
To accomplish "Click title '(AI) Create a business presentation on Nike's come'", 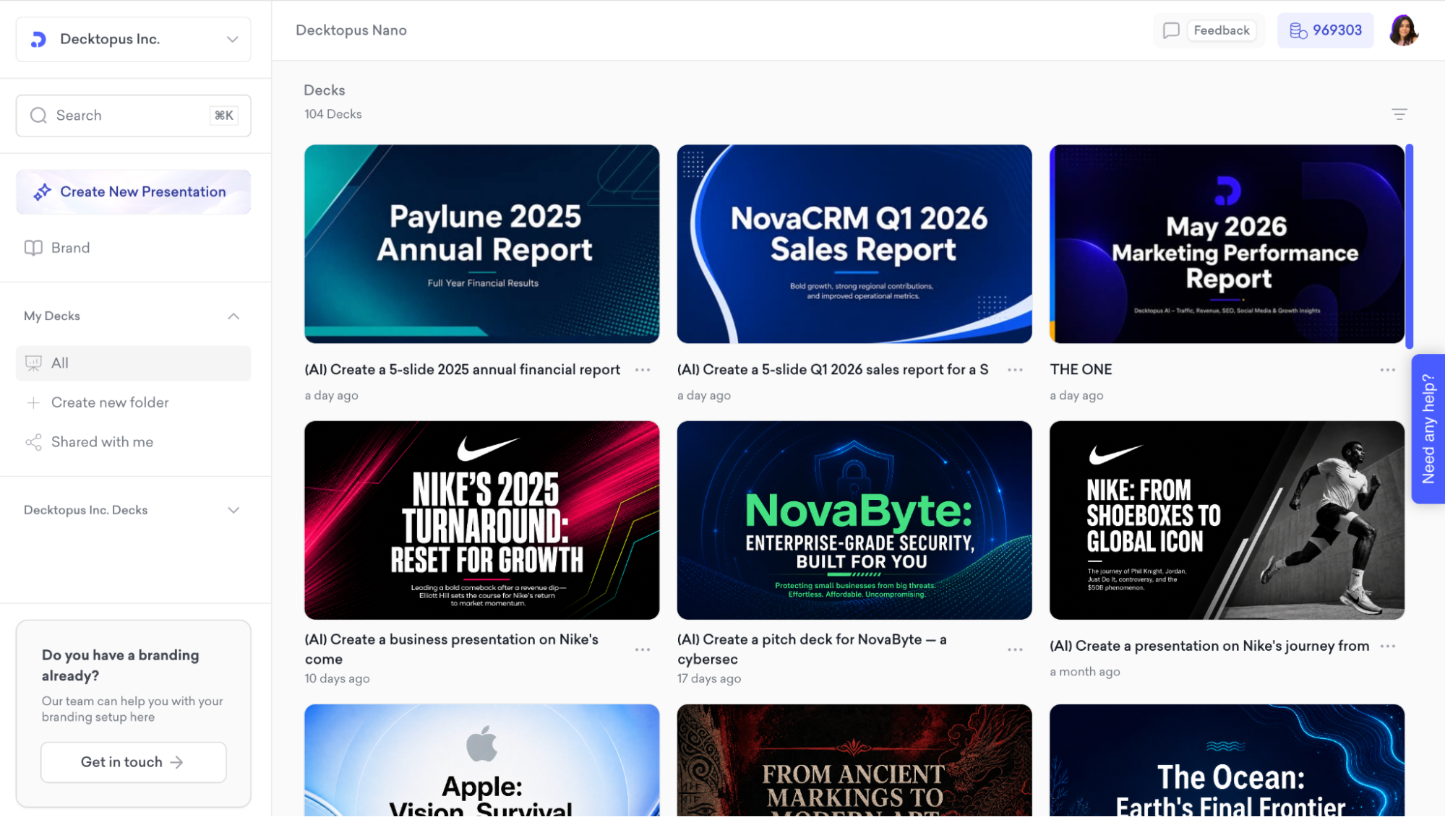I will tap(452, 649).
